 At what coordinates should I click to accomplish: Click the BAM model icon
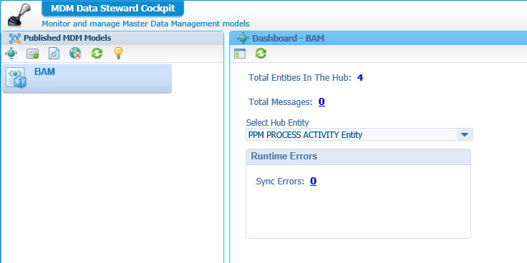coord(16,78)
